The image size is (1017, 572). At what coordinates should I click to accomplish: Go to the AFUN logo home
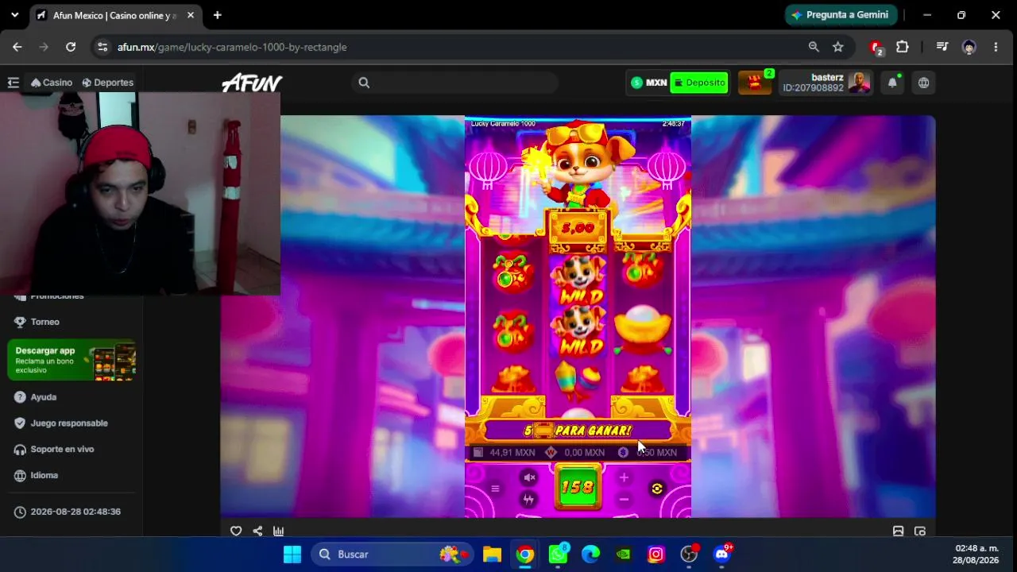(252, 83)
